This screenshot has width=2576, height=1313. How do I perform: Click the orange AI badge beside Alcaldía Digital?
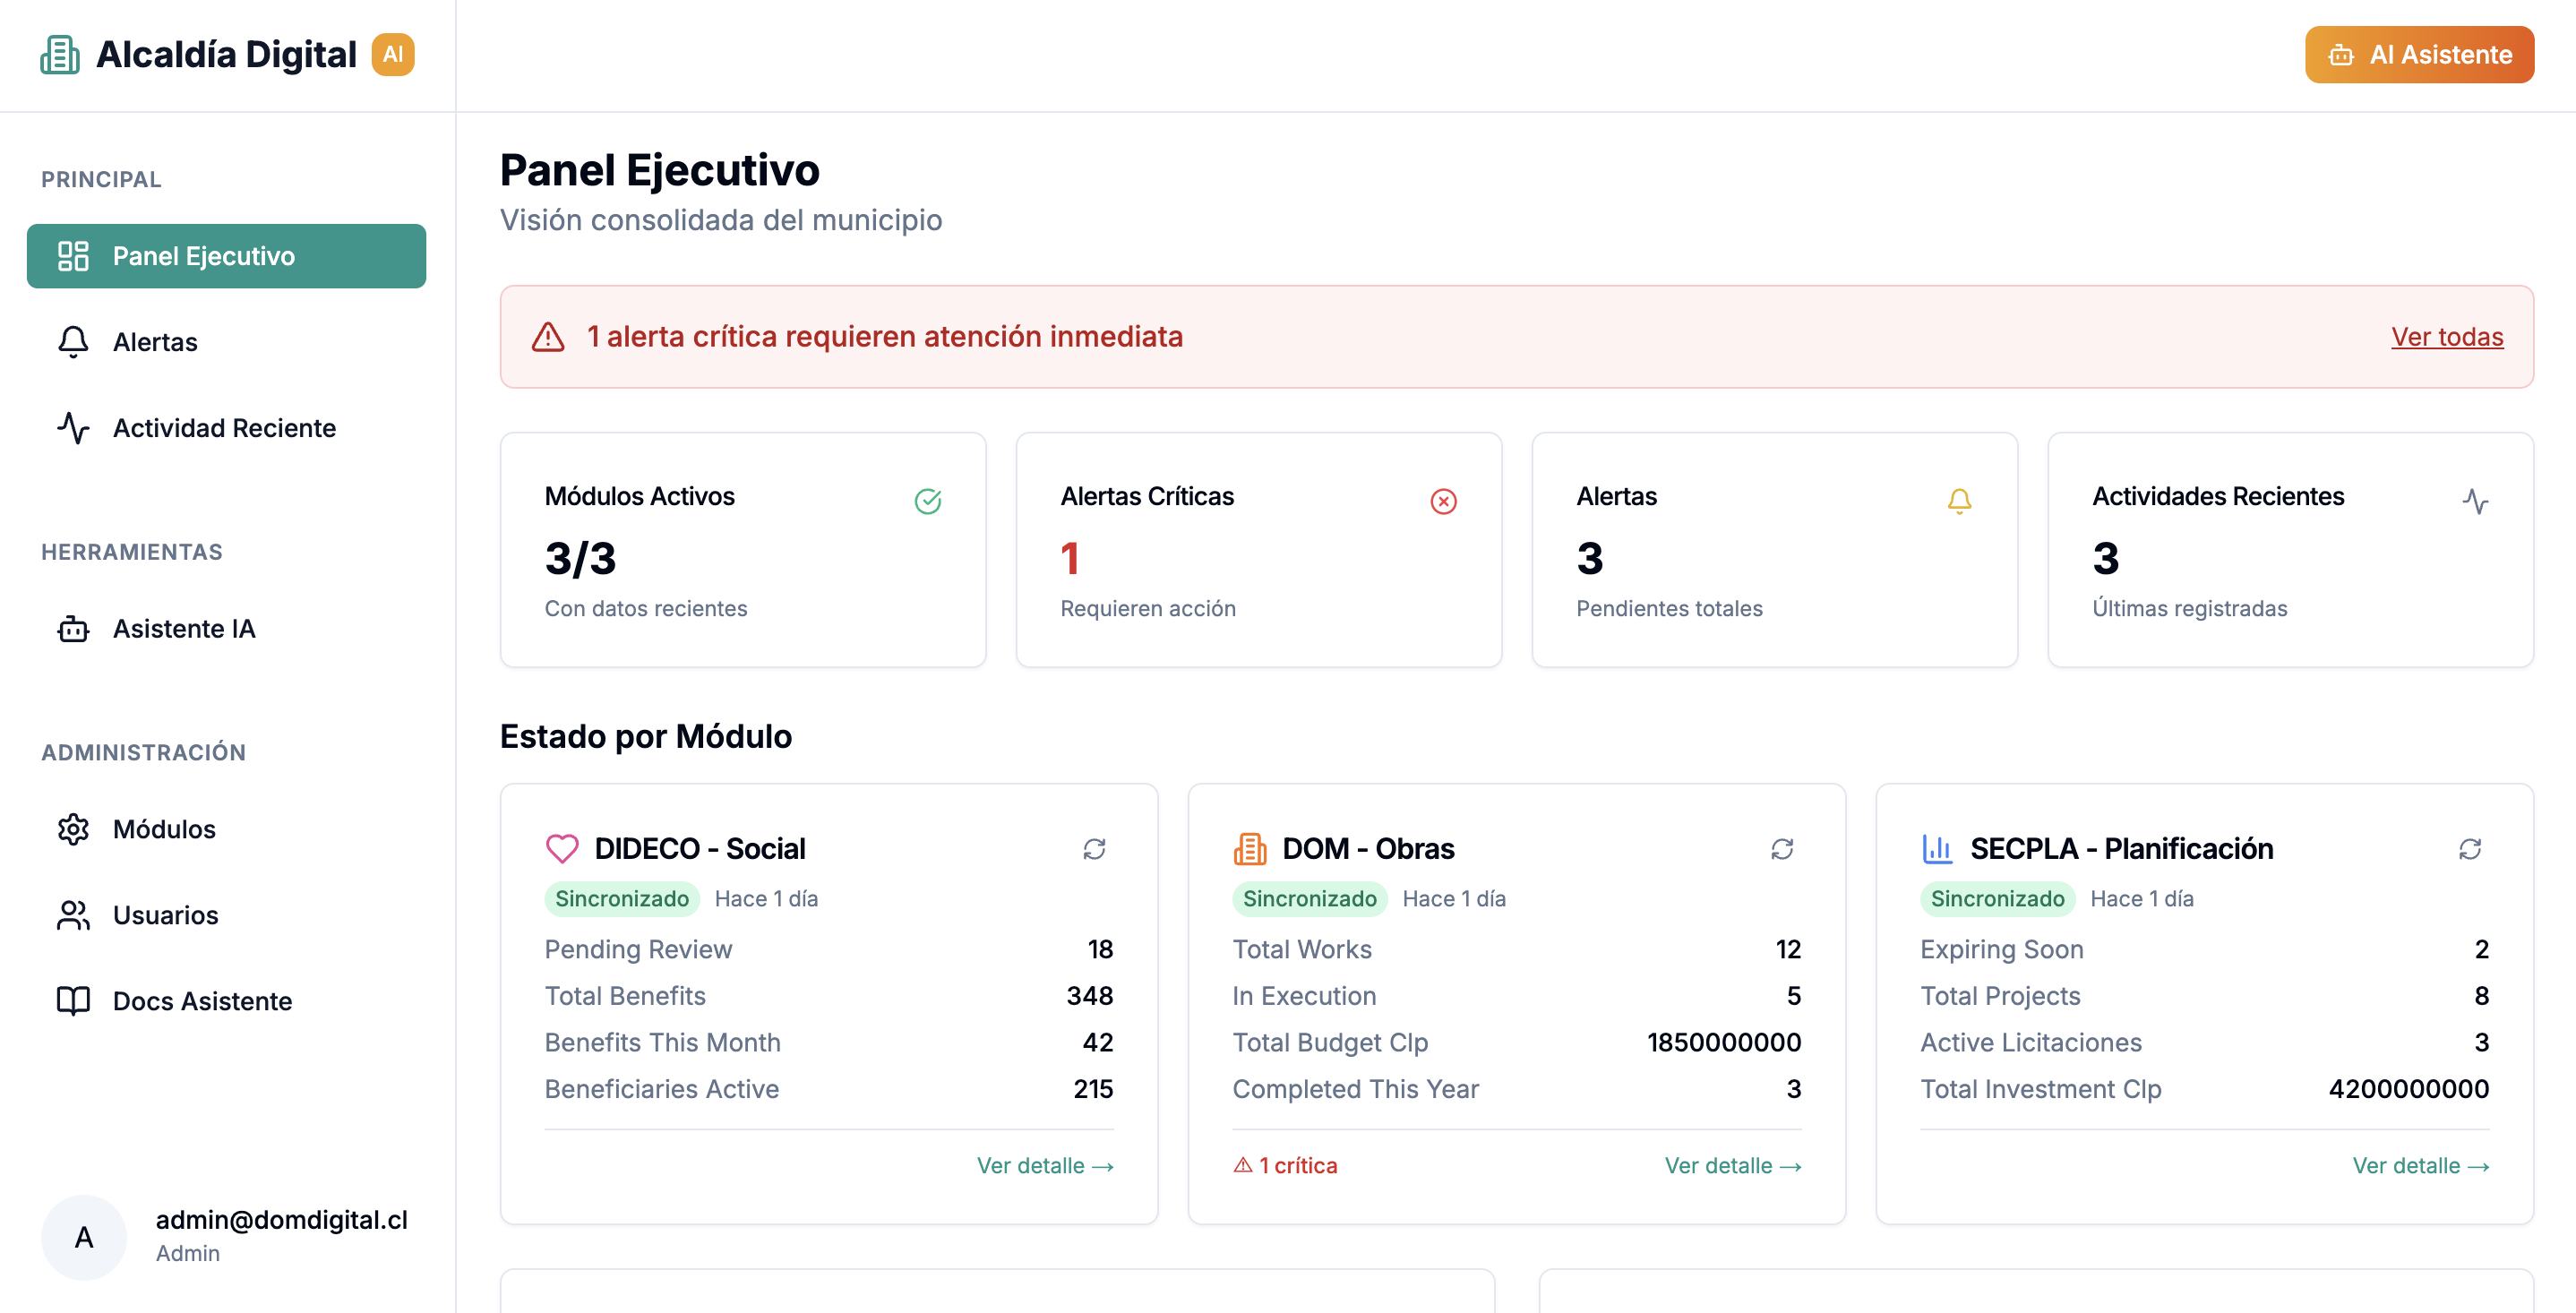tap(393, 55)
